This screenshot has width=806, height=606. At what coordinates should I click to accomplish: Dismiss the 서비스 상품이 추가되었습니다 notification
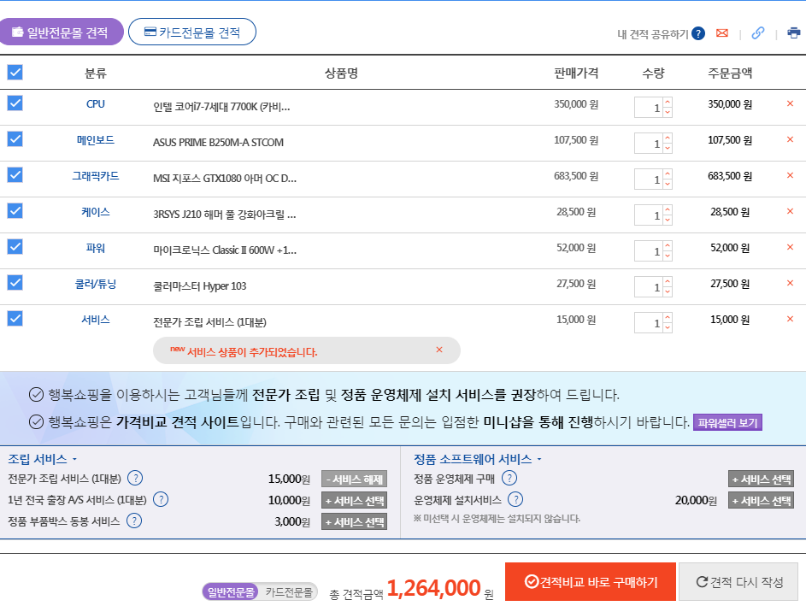click(439, 350)
